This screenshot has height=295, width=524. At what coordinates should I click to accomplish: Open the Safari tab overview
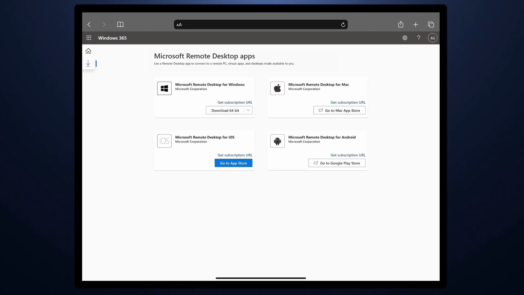[x=431, y=24]
